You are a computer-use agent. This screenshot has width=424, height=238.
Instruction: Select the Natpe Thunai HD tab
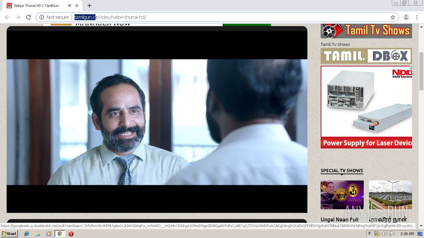(42, 6)
